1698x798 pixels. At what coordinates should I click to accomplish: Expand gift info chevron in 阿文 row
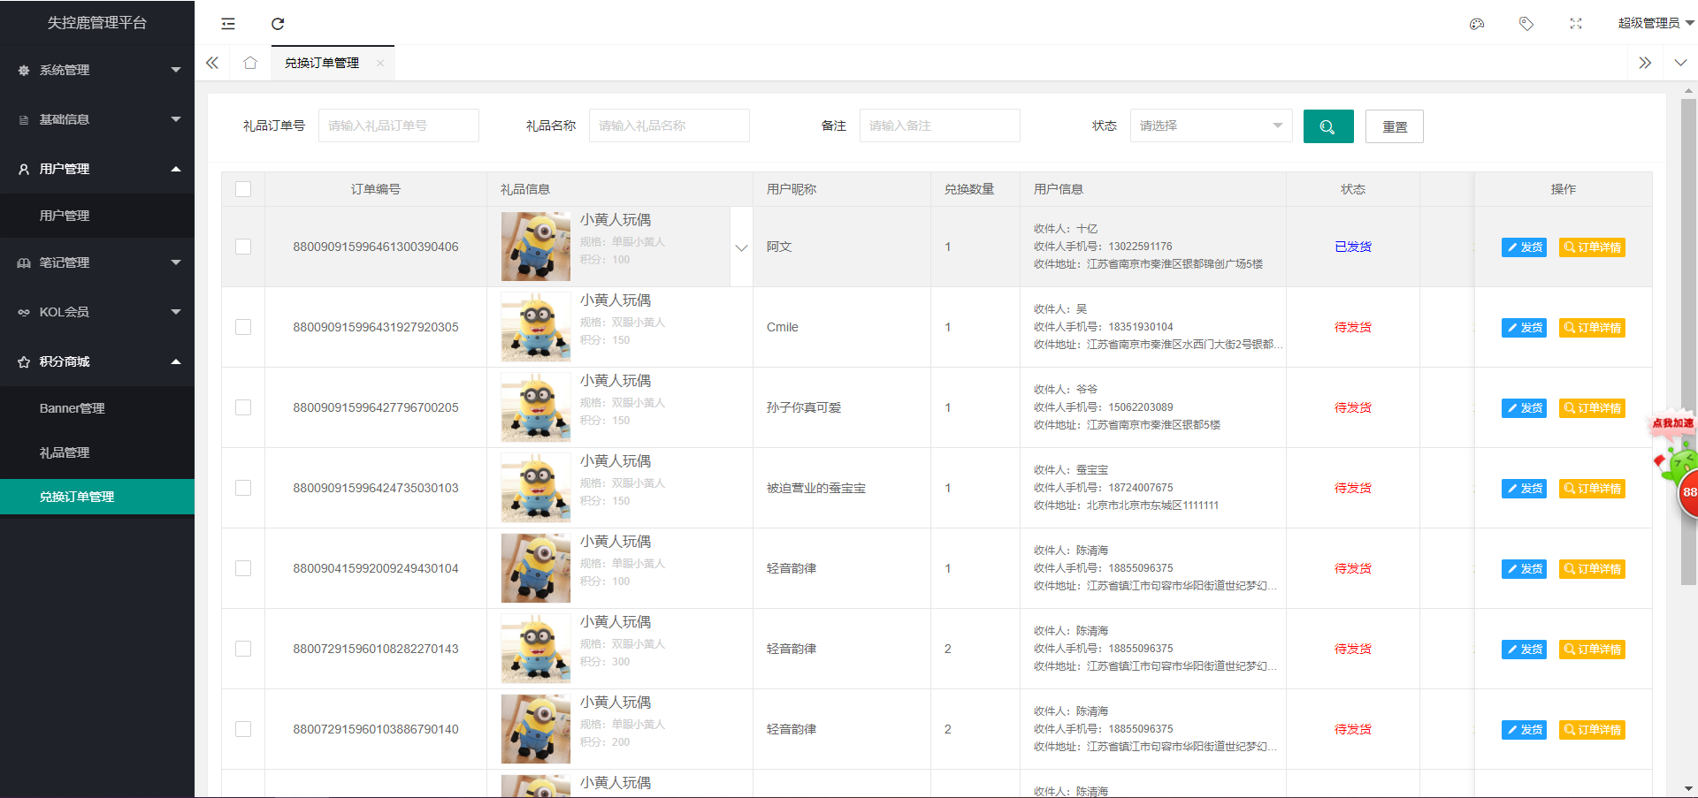pyautogui.click(x=741, y=247)
